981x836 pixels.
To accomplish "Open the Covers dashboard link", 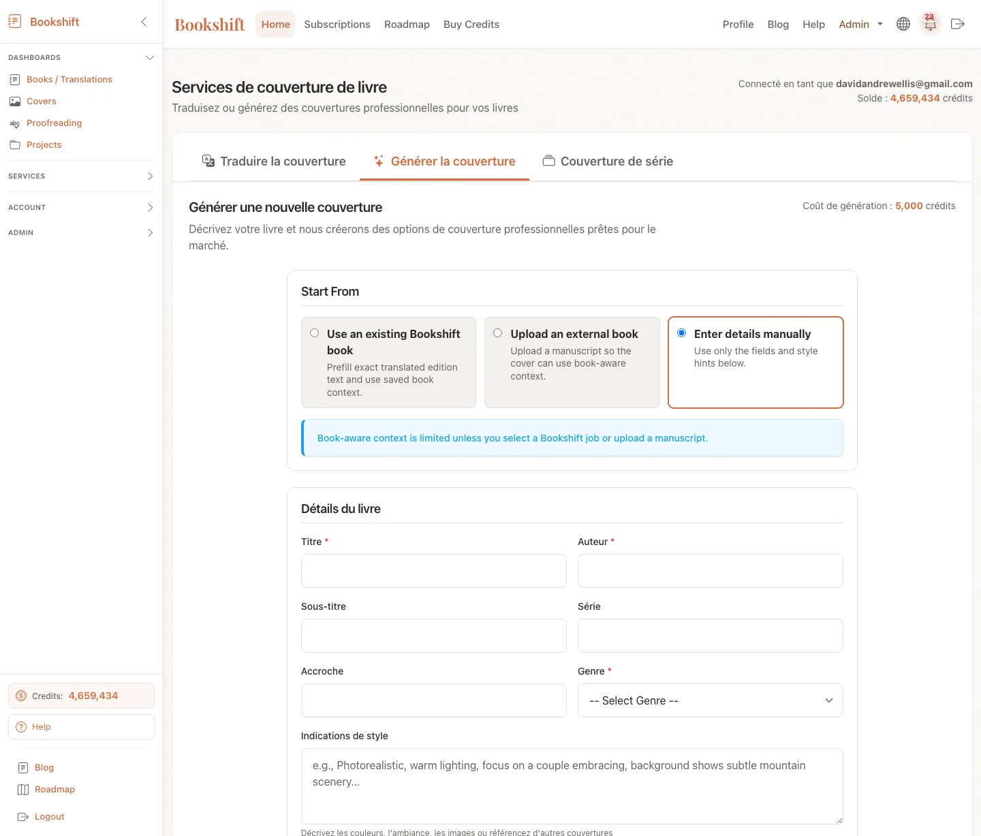I will click(x=42, y=102).
